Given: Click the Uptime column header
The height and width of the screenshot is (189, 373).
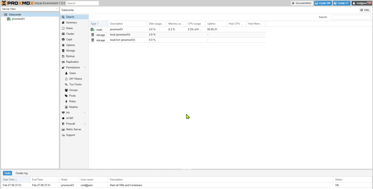Looking at the screenshot, I should [216, 24].
